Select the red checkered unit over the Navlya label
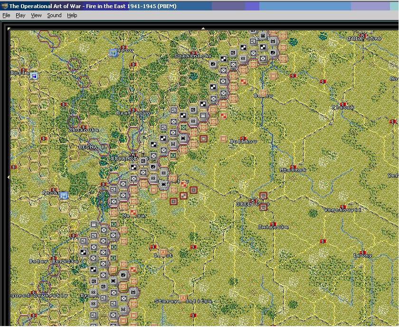Screen dimensions: 399x327 [133, 212]
